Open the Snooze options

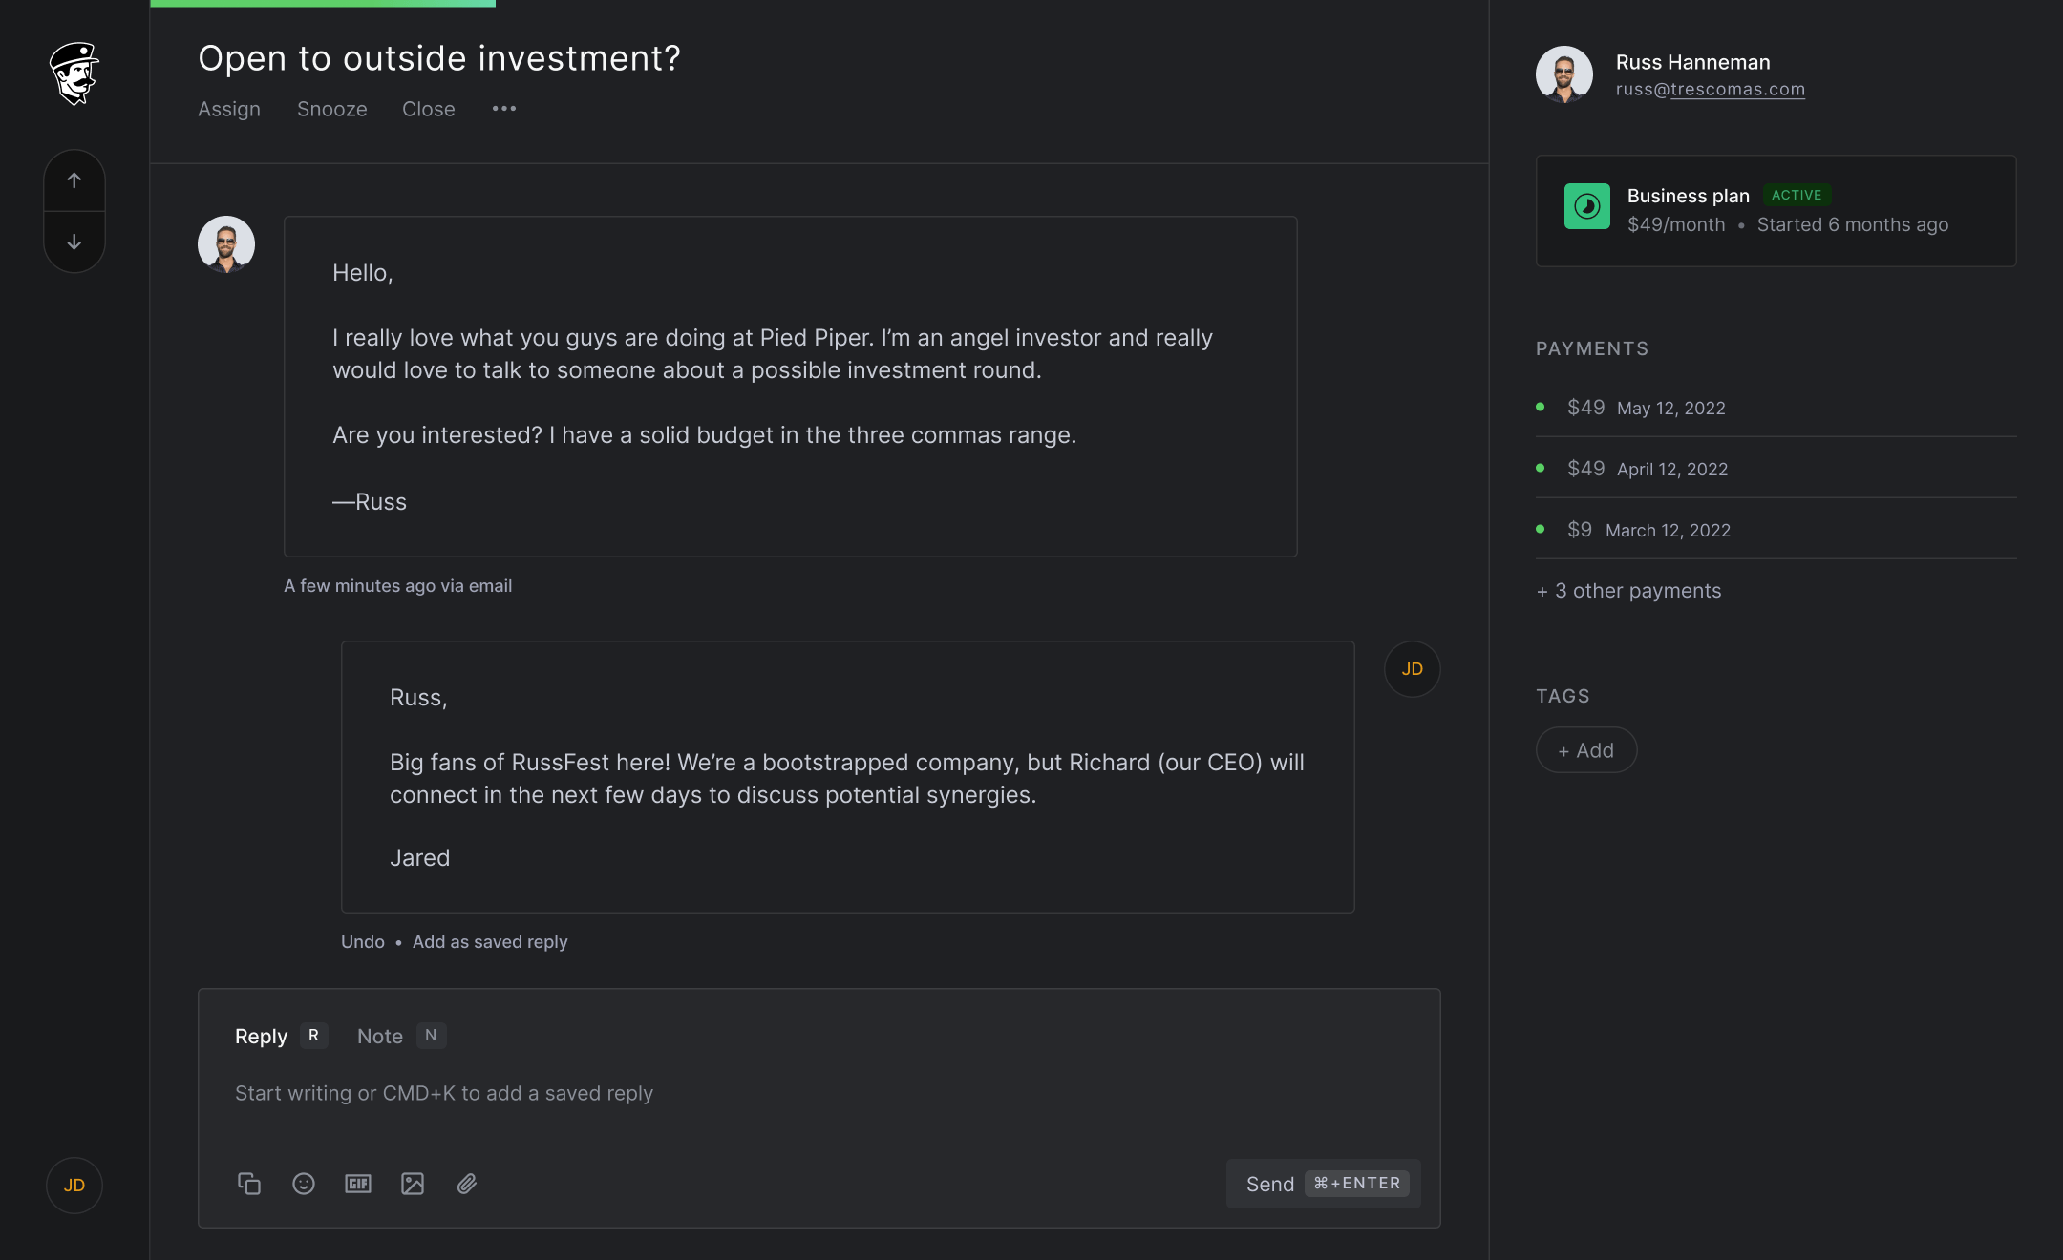331,109
